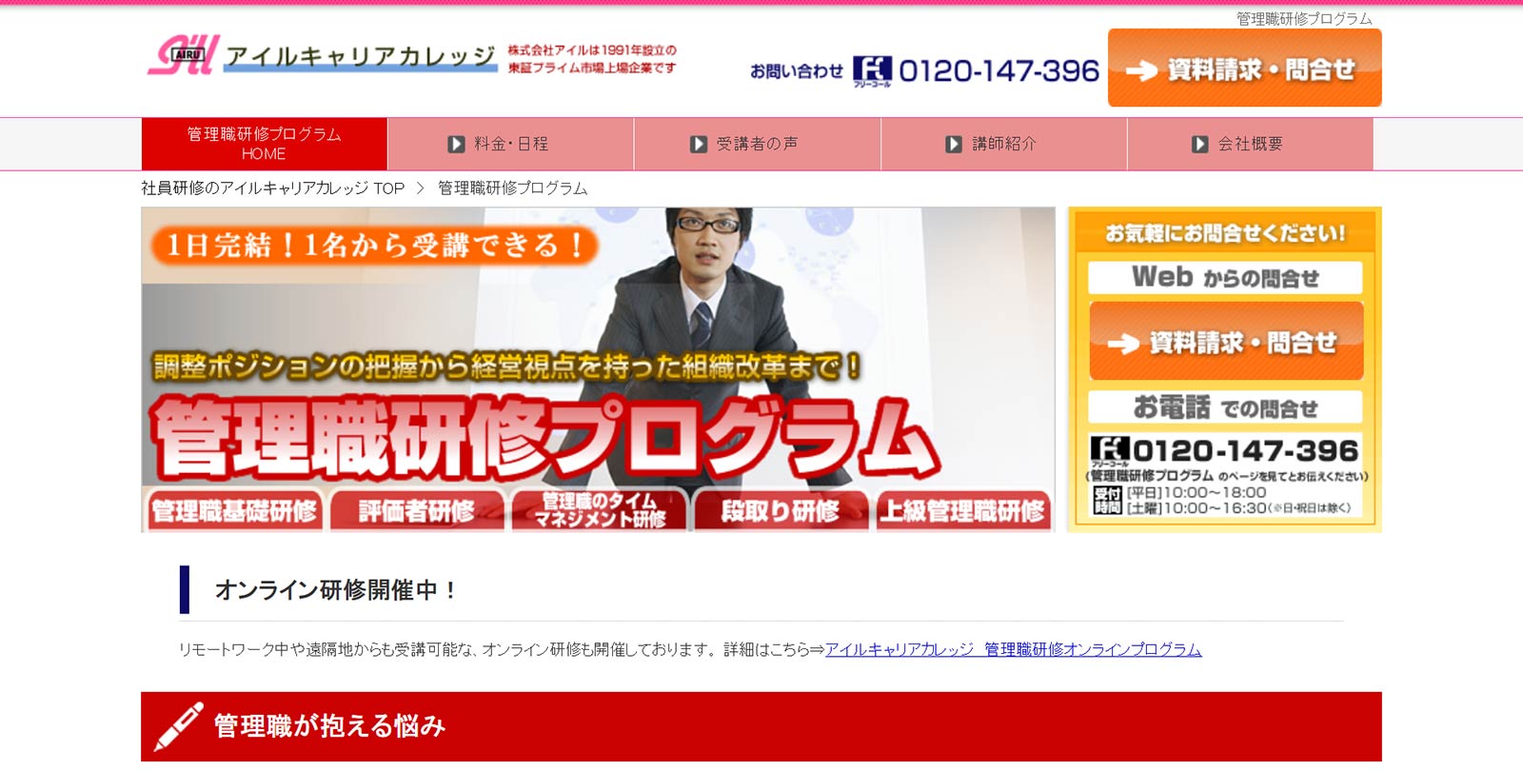This screenshot has height=771, width=1523.
Task: Click the AIRU logo in the header
Action: [x=183, y=54]
